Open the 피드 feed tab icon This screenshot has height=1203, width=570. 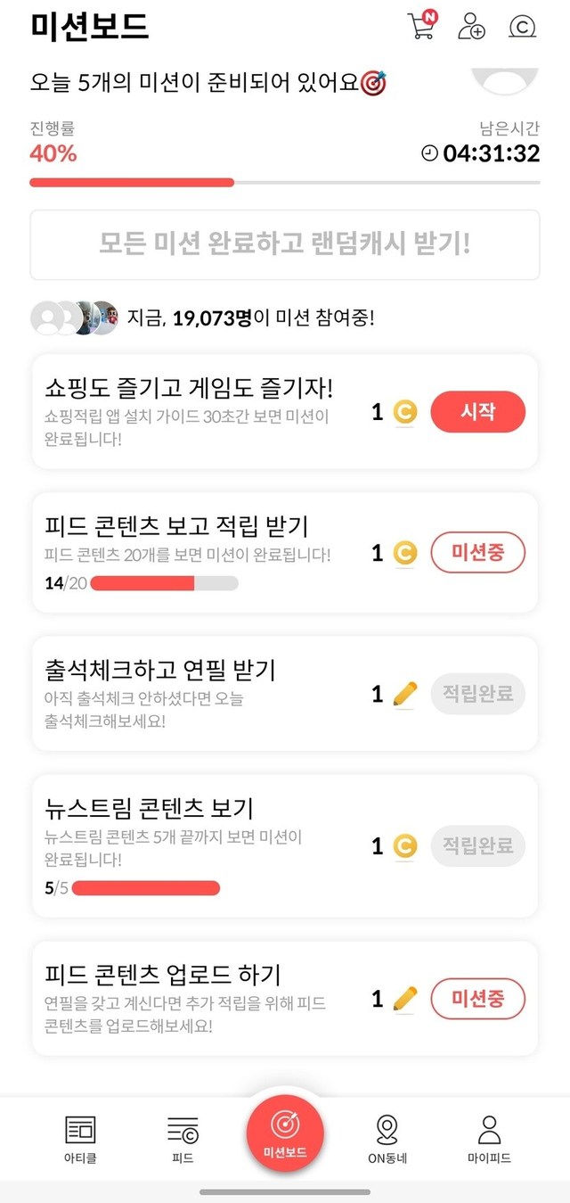pos(183,1130)
